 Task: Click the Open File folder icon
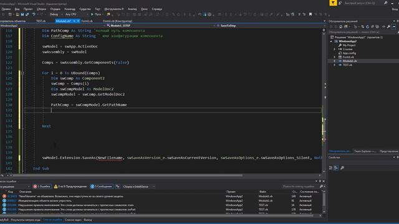point(17,14)
